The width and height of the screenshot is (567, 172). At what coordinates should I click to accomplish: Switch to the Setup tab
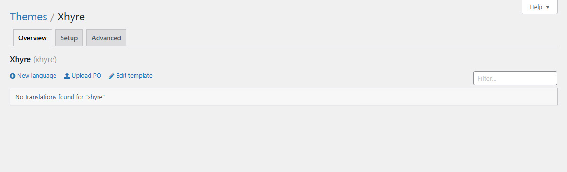tap(69, 38)
